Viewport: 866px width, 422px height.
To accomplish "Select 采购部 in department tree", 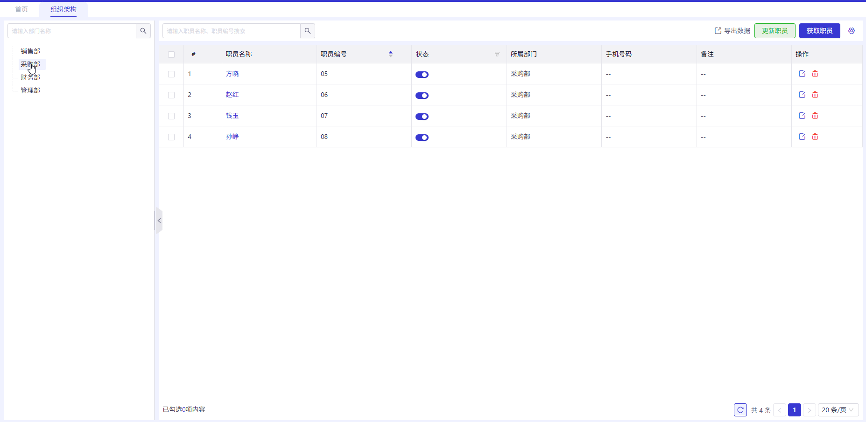I will 30,64.
